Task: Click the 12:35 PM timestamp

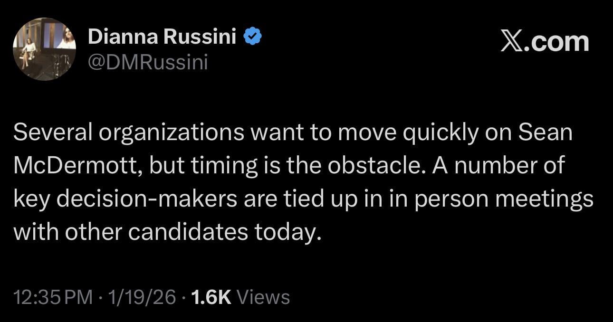Action: 53,297
